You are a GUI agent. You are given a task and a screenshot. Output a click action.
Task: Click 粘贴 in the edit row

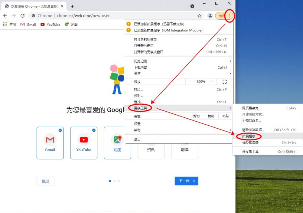(225, 116)
